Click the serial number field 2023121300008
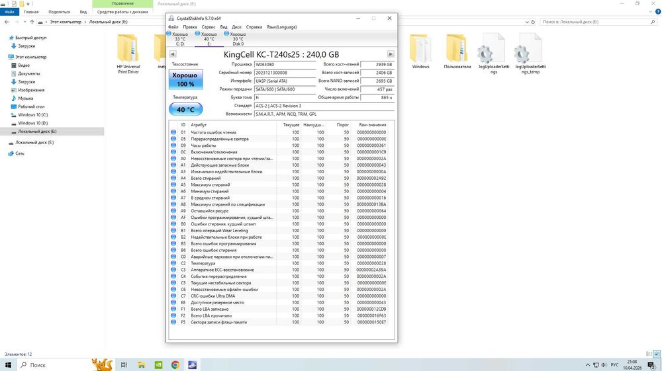This screenshot has width=662, height=371. point(285,73)
